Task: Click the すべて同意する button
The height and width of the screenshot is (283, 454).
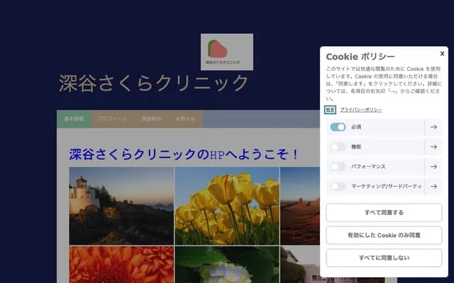Action: pyautogui.click(x=384, y=212)
